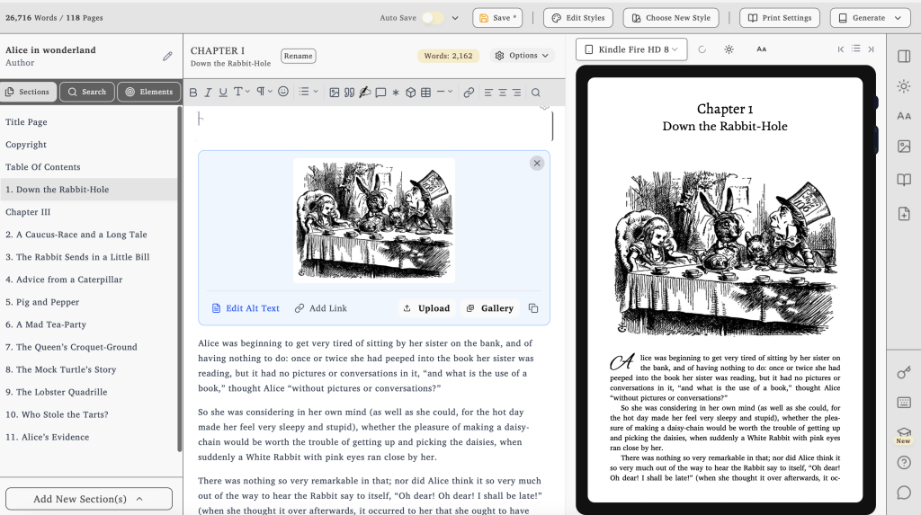921x515 pixels.
Task: Open the emoji picker in the toolbar
Action: click(x=283, y=93)
